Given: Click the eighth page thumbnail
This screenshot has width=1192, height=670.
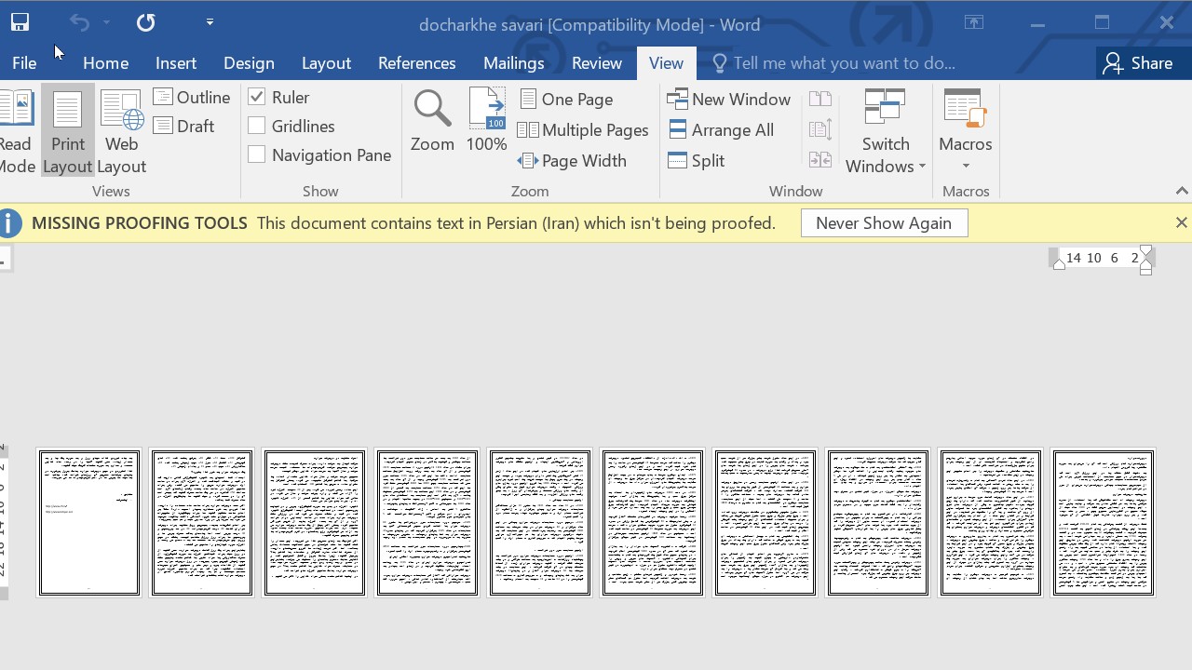Looking at the screenshot, I should coord(878,523).
